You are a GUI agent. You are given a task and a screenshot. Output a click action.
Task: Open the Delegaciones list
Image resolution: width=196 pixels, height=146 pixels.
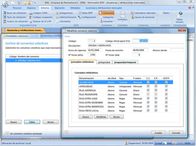point(66,13)
